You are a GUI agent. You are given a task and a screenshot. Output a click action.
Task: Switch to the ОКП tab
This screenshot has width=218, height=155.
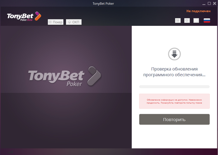coord(74,22)
